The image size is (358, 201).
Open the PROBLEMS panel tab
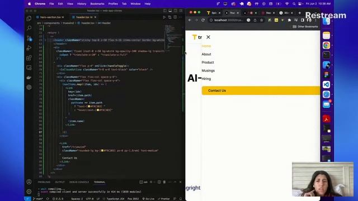pyautogui.click(x=44, y=182)
